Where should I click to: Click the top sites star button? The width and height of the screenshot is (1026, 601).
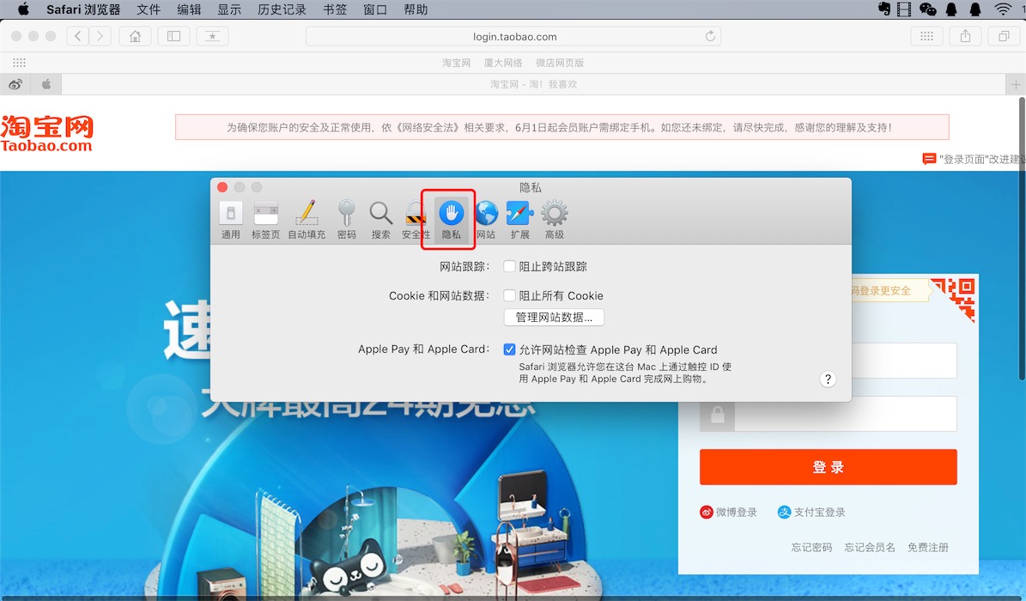[x=212, y=36]
